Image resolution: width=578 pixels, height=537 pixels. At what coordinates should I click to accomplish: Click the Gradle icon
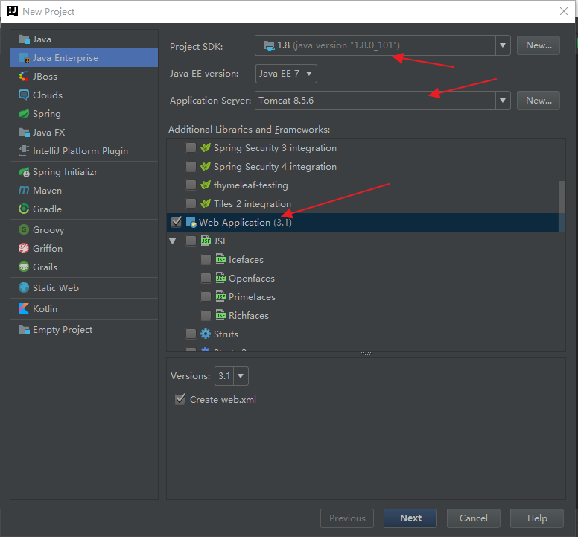24,209
